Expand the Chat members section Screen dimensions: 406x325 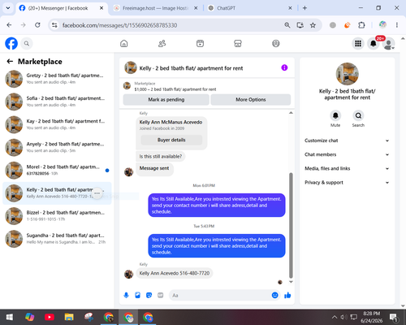[348, 154]
